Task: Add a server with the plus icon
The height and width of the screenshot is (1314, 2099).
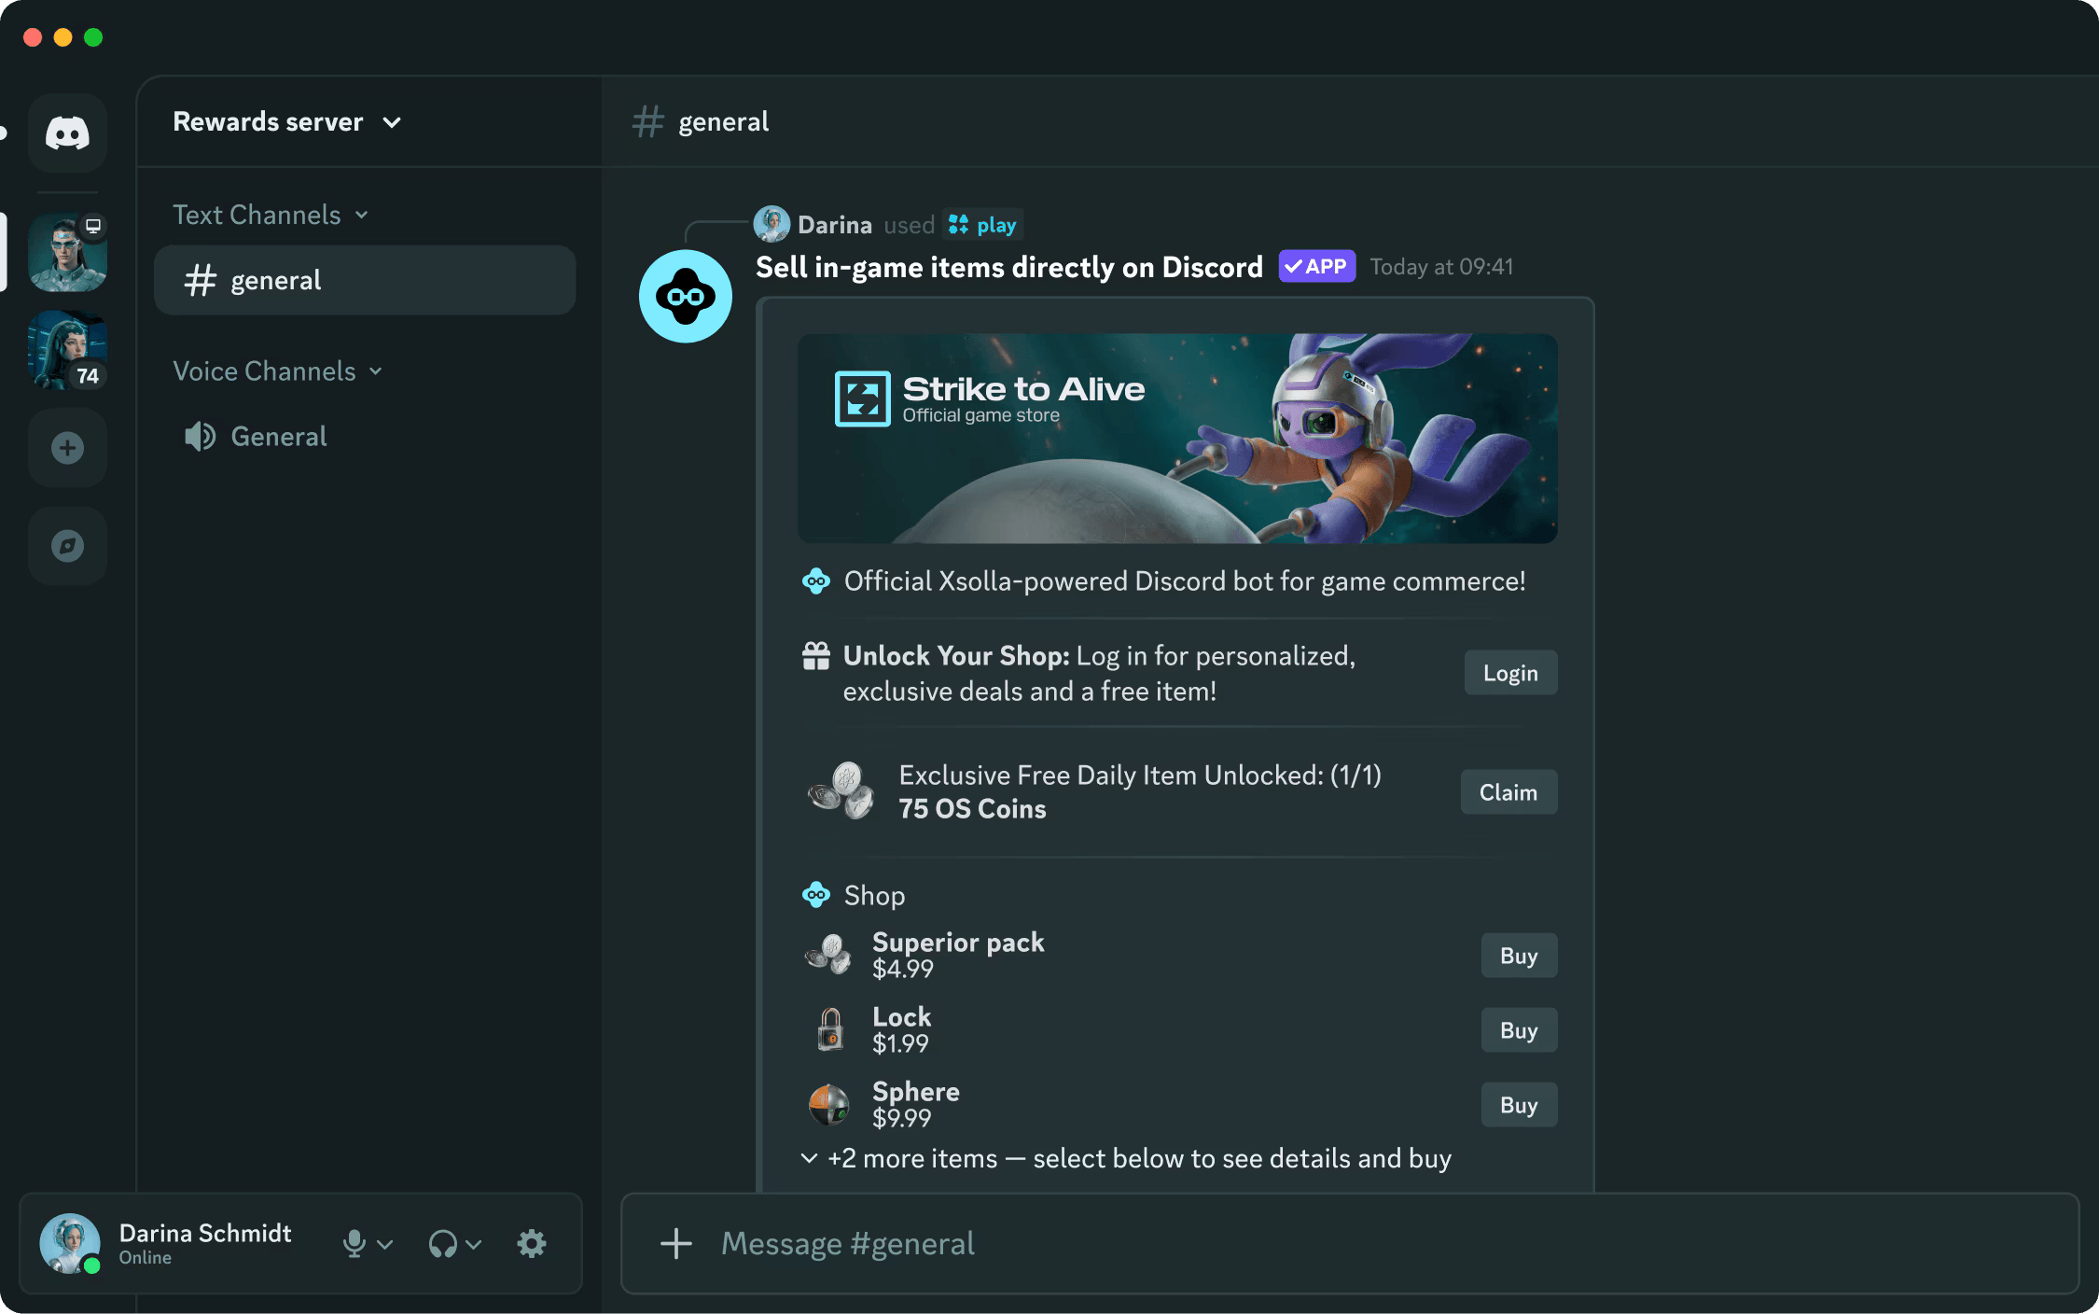Action: [x=67, y=448]
